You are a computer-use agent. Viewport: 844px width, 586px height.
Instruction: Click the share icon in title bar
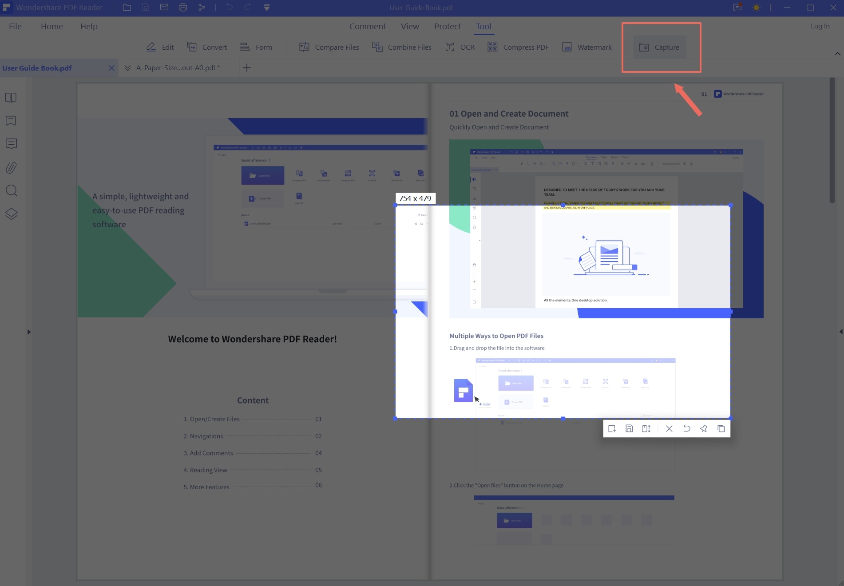[202, 8]
